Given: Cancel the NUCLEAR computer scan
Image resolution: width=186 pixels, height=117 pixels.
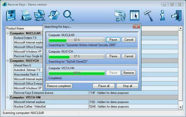Looking at the screenshot, I should (x=129, y=40).
